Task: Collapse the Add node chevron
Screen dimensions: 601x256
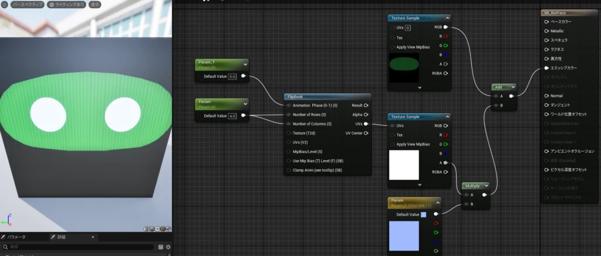Action: (x=512, y=87)
